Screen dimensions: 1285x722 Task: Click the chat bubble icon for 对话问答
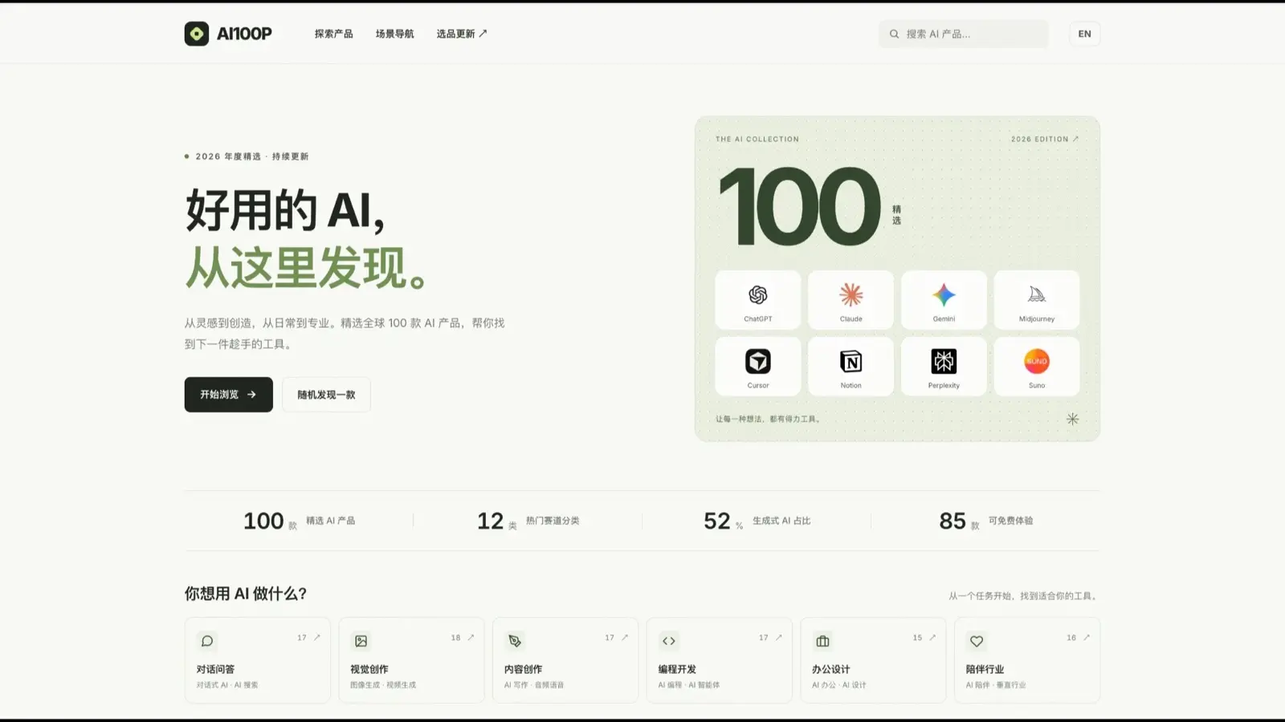tap(207, 641)
